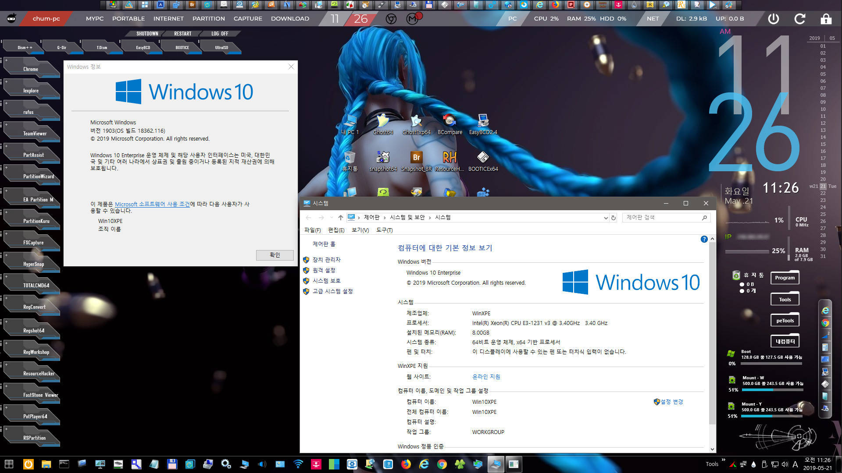Screen dimensions: 842x473
Task: Toggle CPU usage monitor display
Action: point(545,18)
